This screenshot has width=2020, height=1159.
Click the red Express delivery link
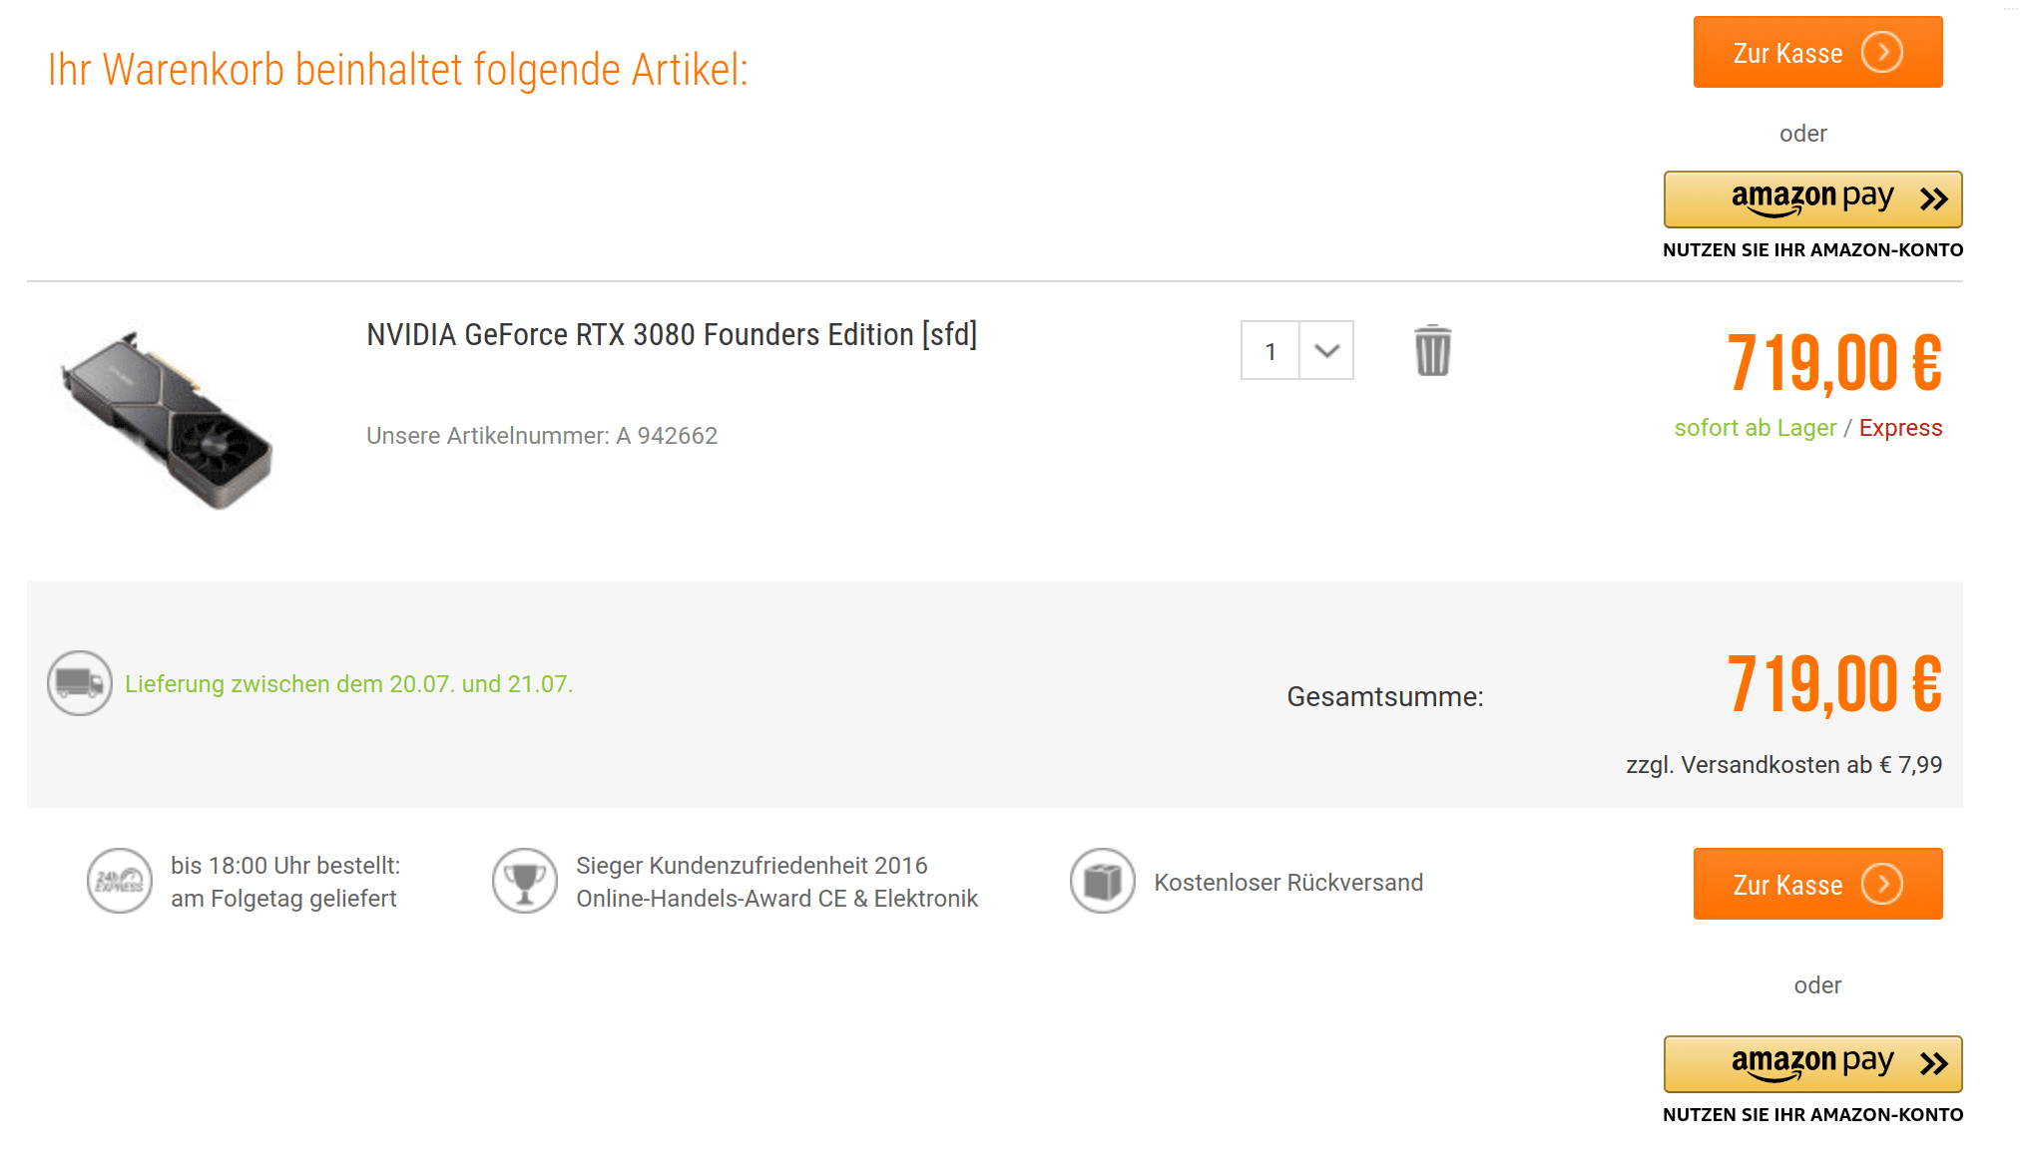(x=1900, y=428)
